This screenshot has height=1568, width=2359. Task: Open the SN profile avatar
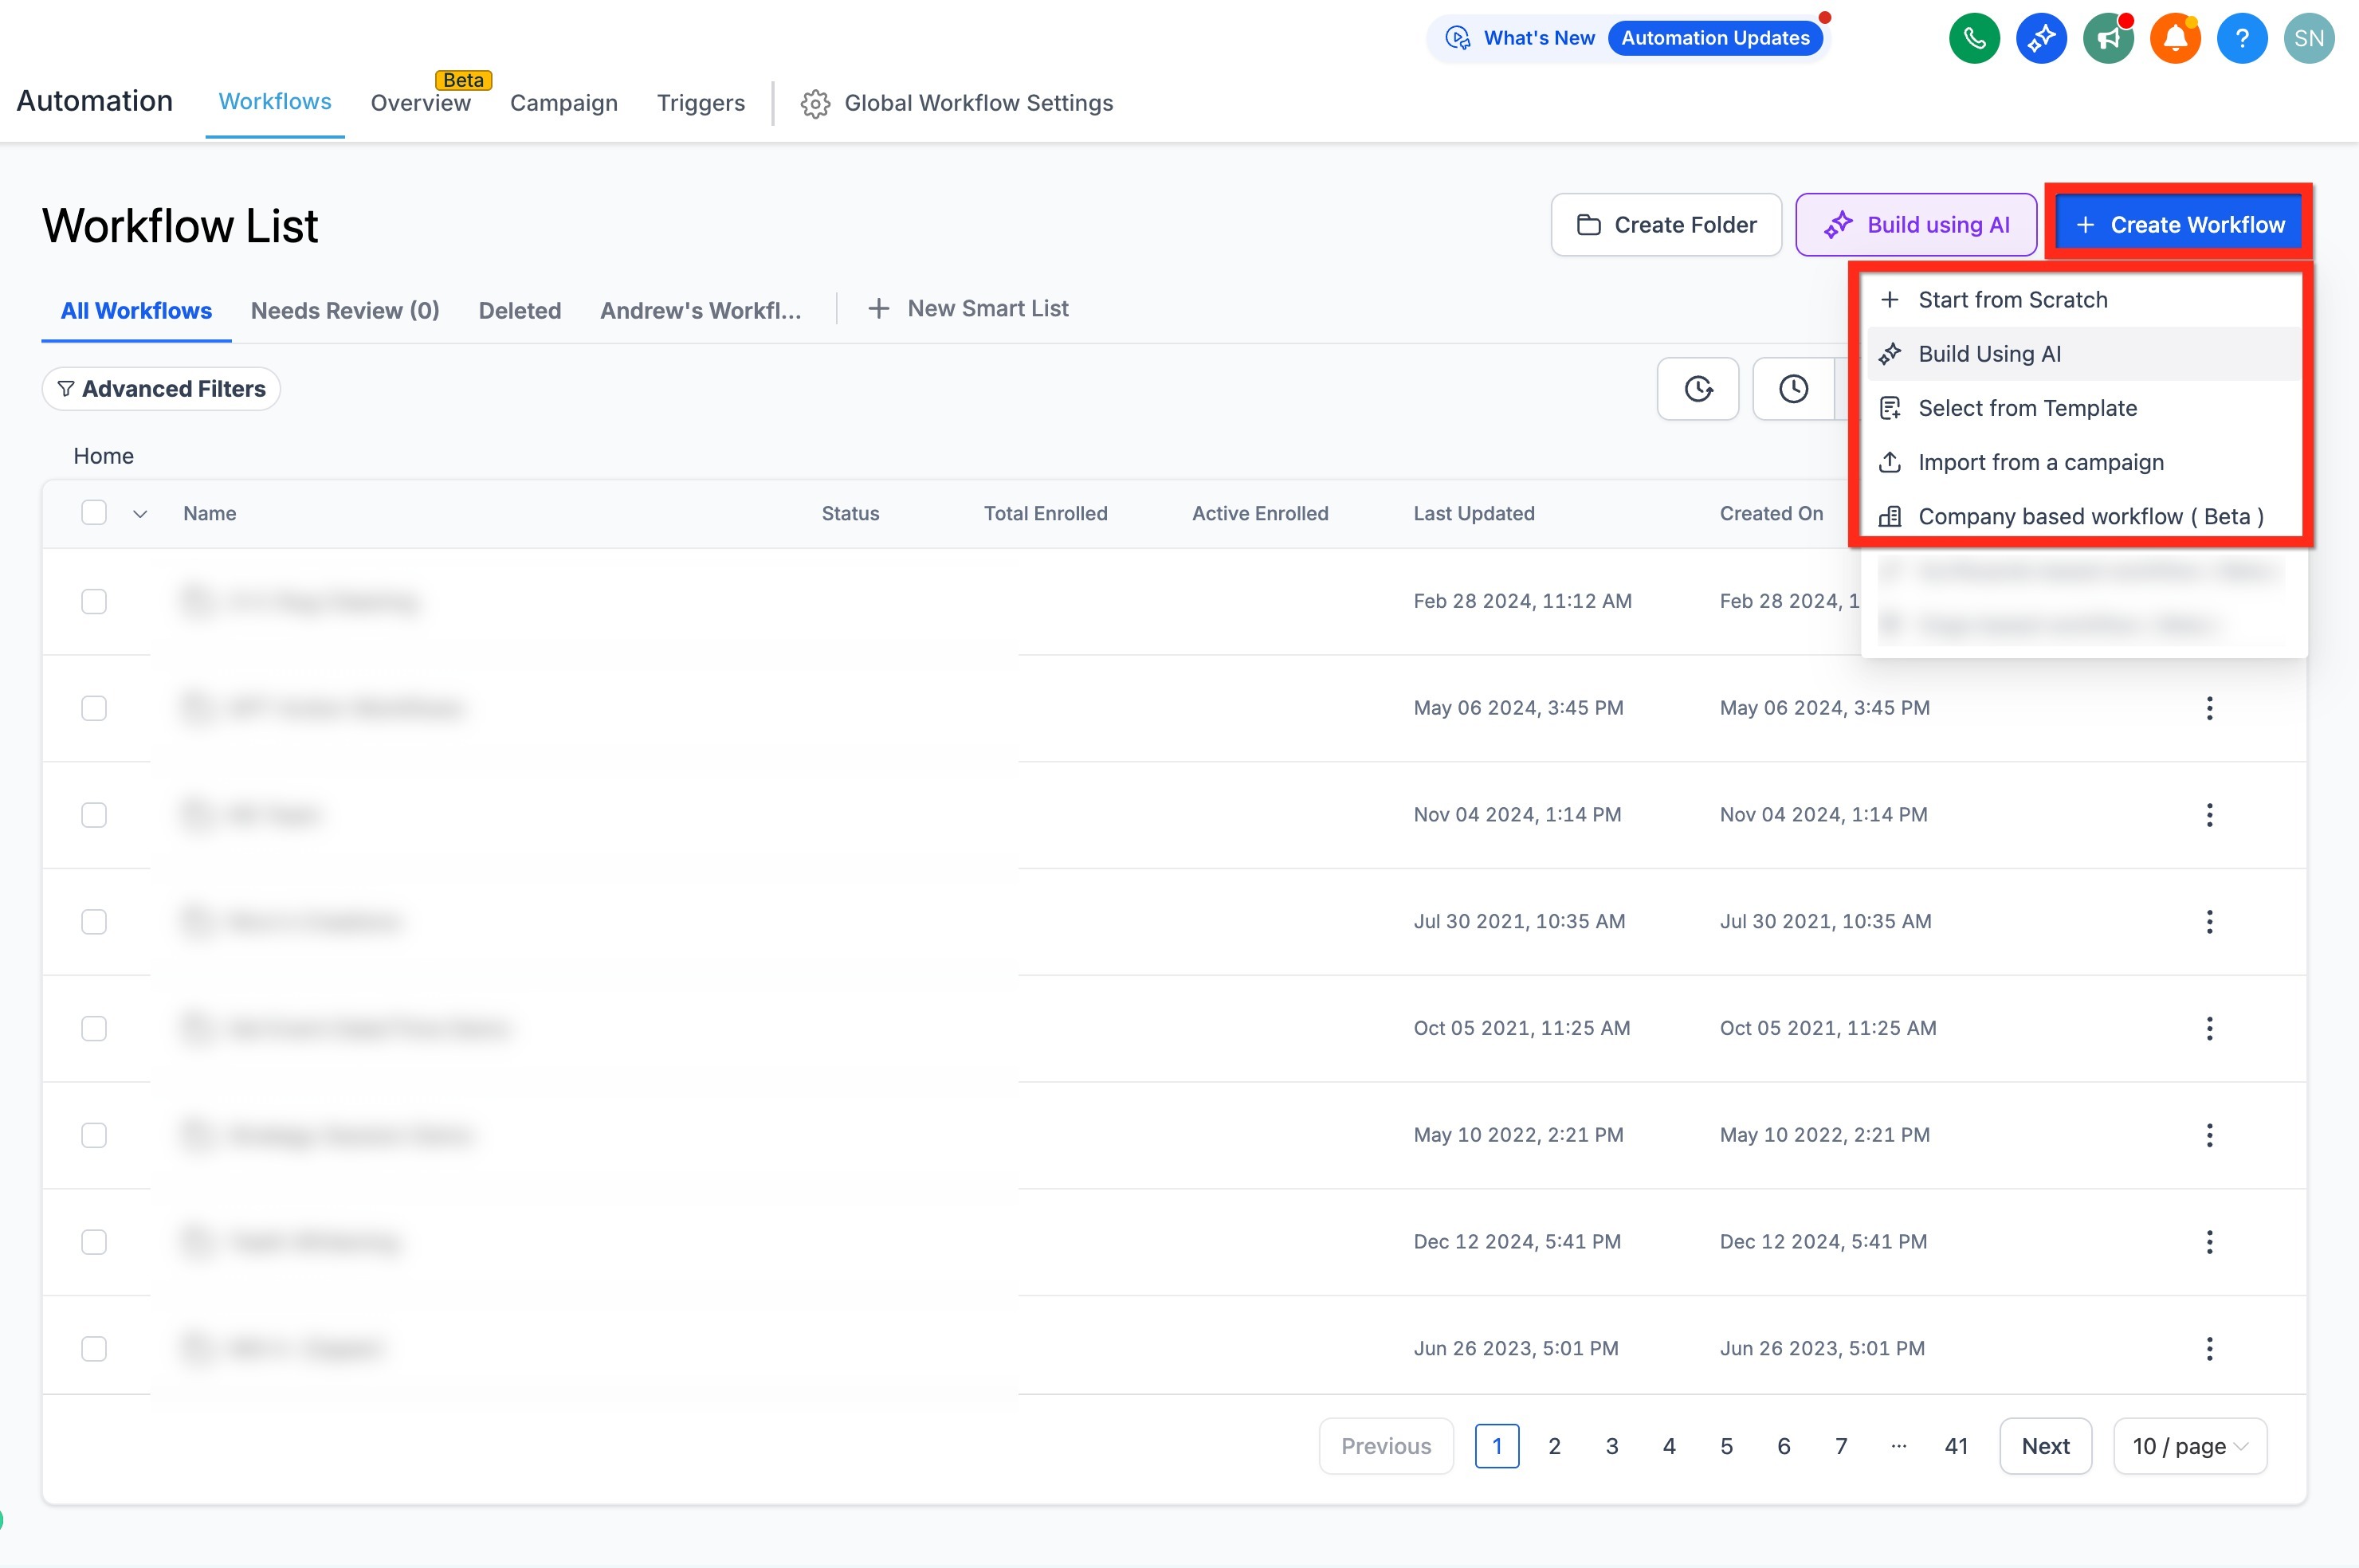point(2309,38)
